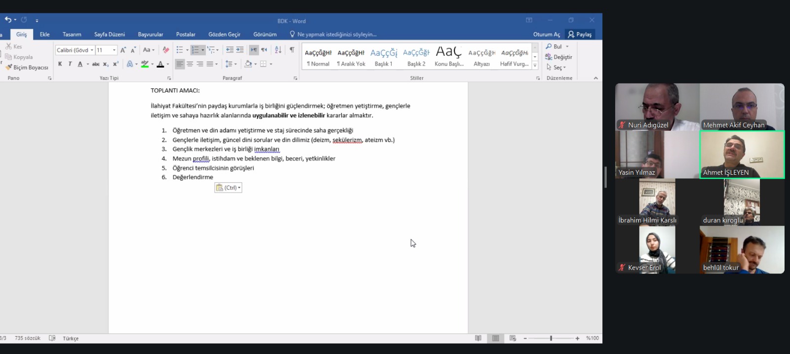Switch to the Ekle tab

point(44,34)
